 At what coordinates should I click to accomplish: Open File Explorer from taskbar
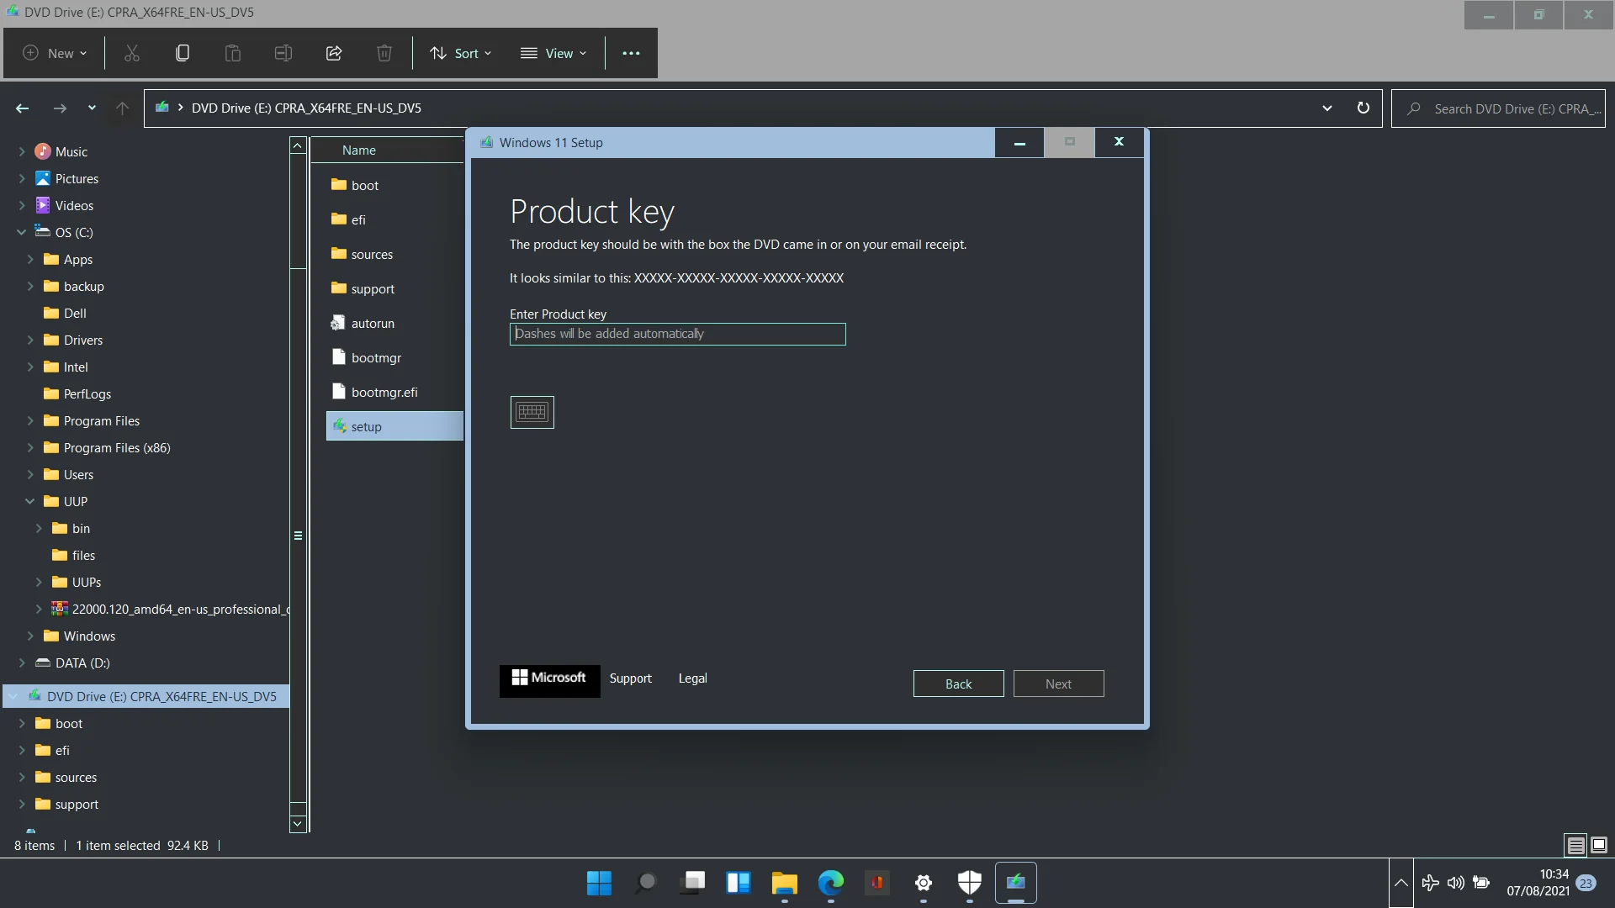(x=784, y=881)
